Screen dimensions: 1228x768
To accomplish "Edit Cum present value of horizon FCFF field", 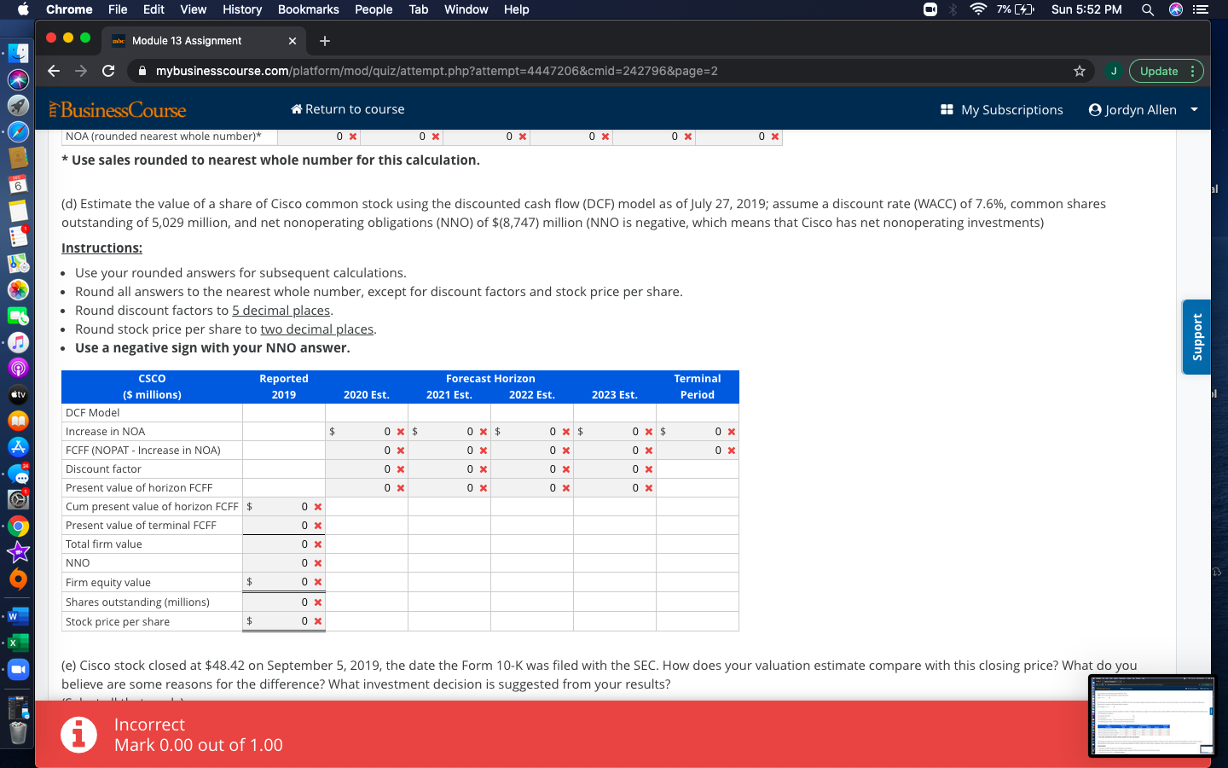I will pos(283,507).
